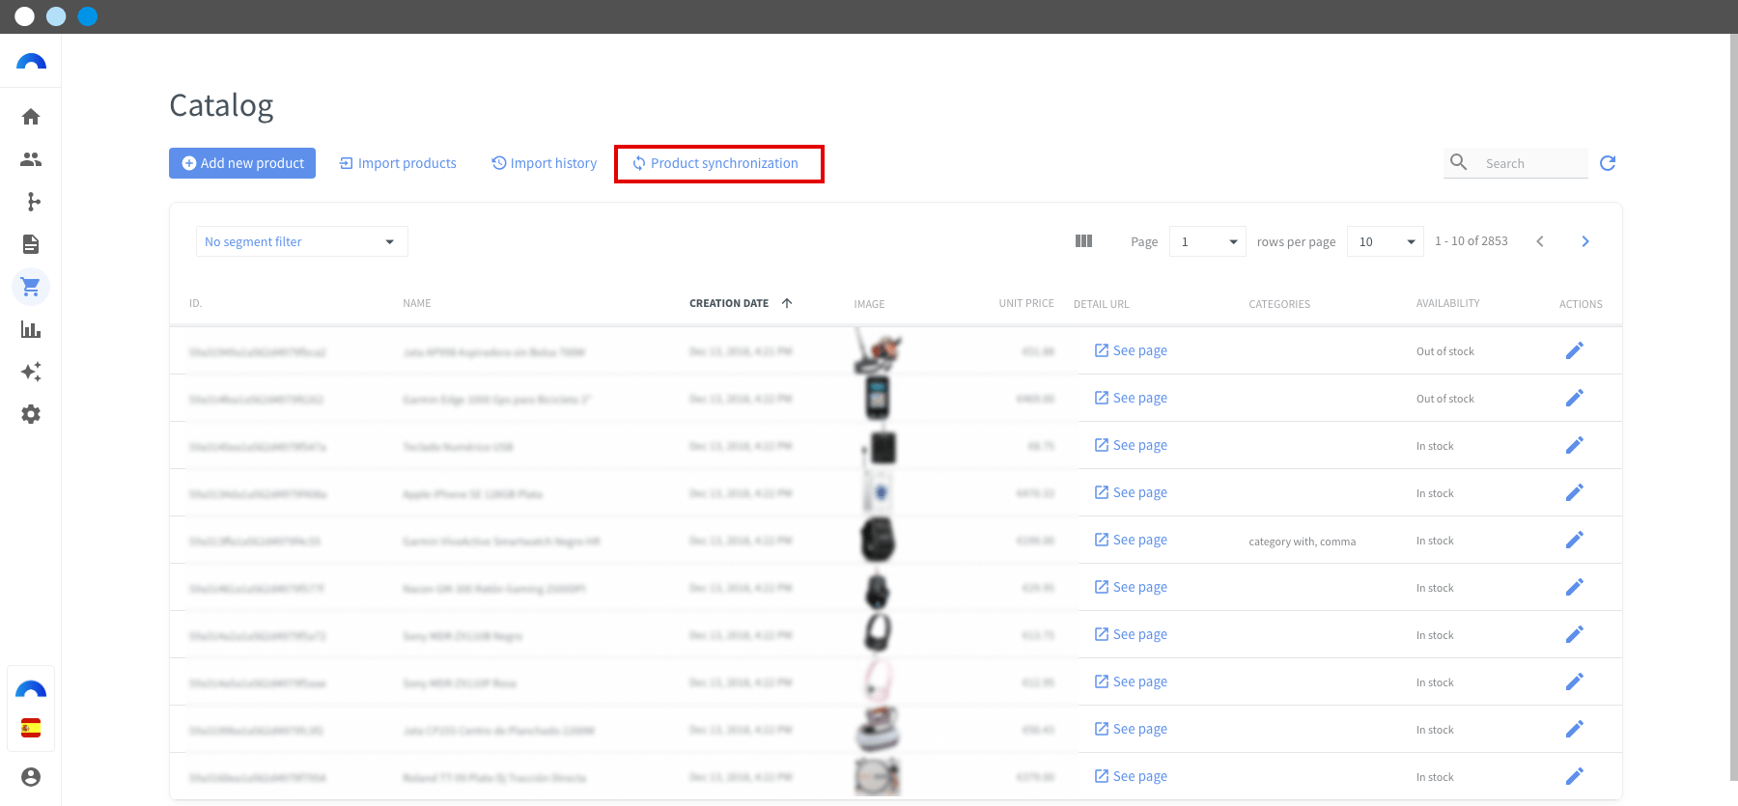This screenshot has width=1738, height=806.
Task: Edit the first Out of stock product
Action: click(x=1575, y=350)
